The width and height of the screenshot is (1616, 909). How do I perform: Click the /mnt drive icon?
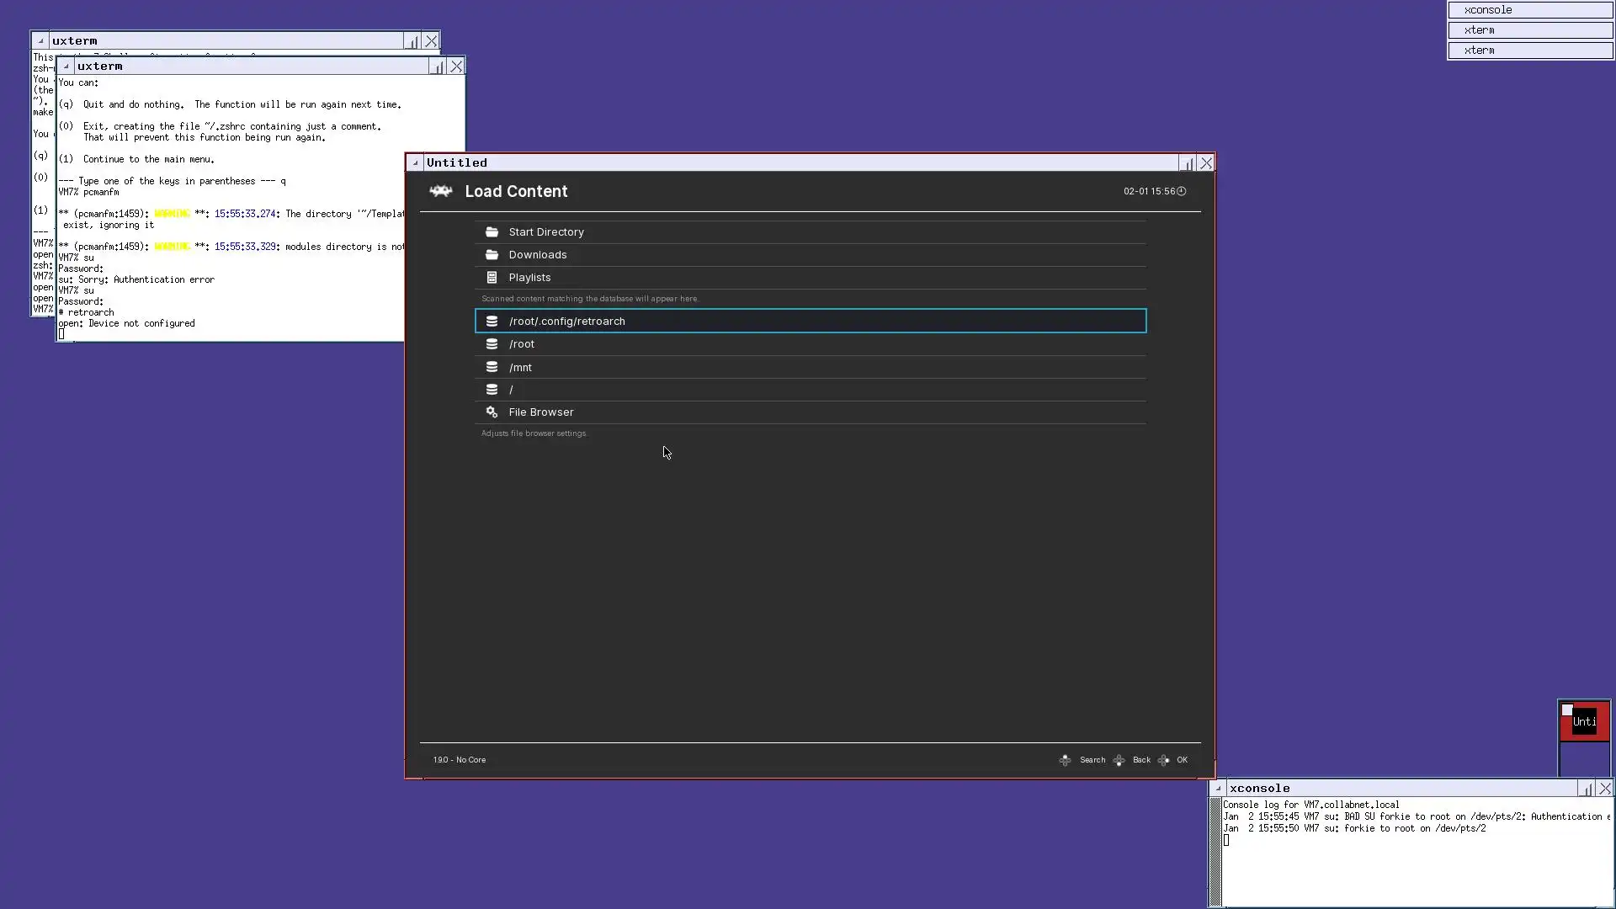(x=492, y=367)
